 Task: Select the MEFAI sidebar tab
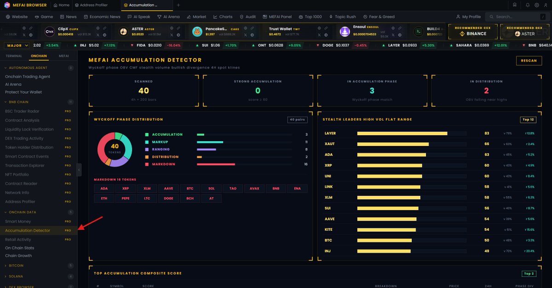pyautogui.click(x=63, y=55)
